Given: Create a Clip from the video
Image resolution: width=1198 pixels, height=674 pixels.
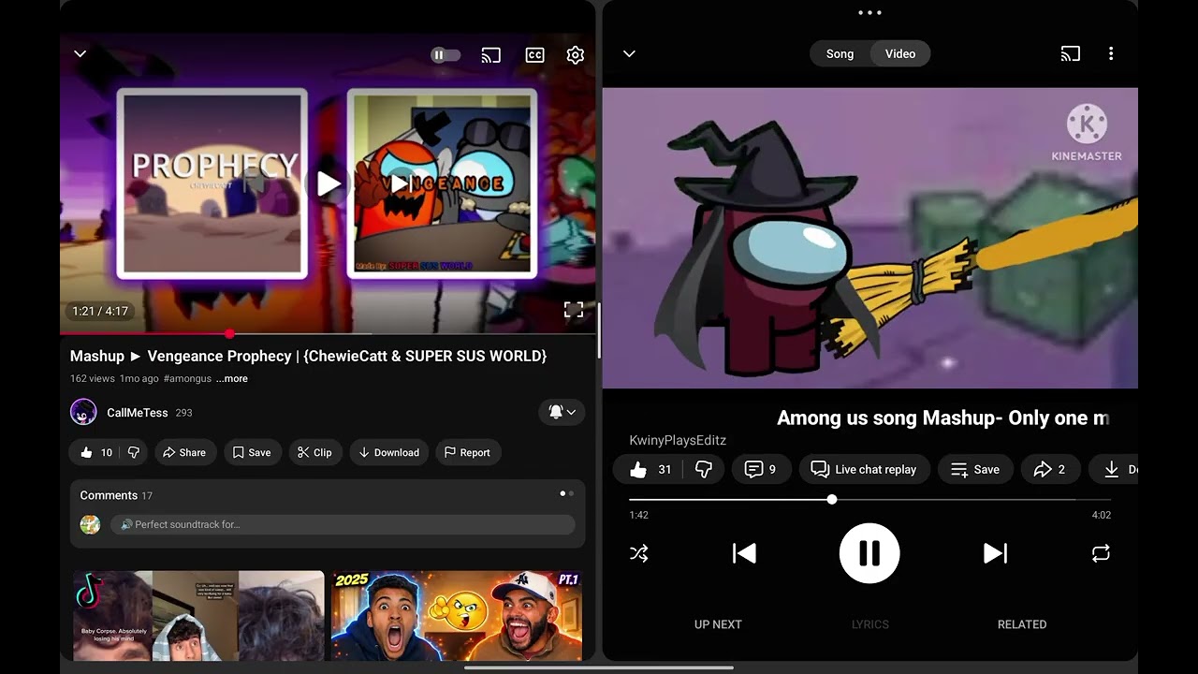Looking at the screenshot, I should point(315,452).
